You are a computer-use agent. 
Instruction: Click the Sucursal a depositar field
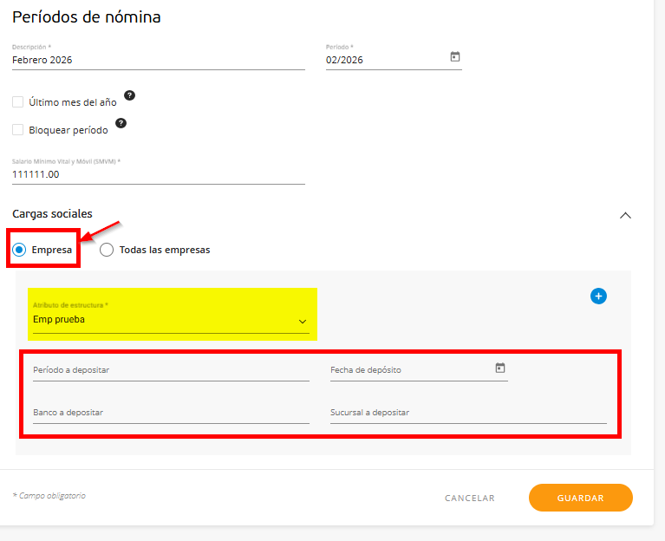click(x=468, y=414)
